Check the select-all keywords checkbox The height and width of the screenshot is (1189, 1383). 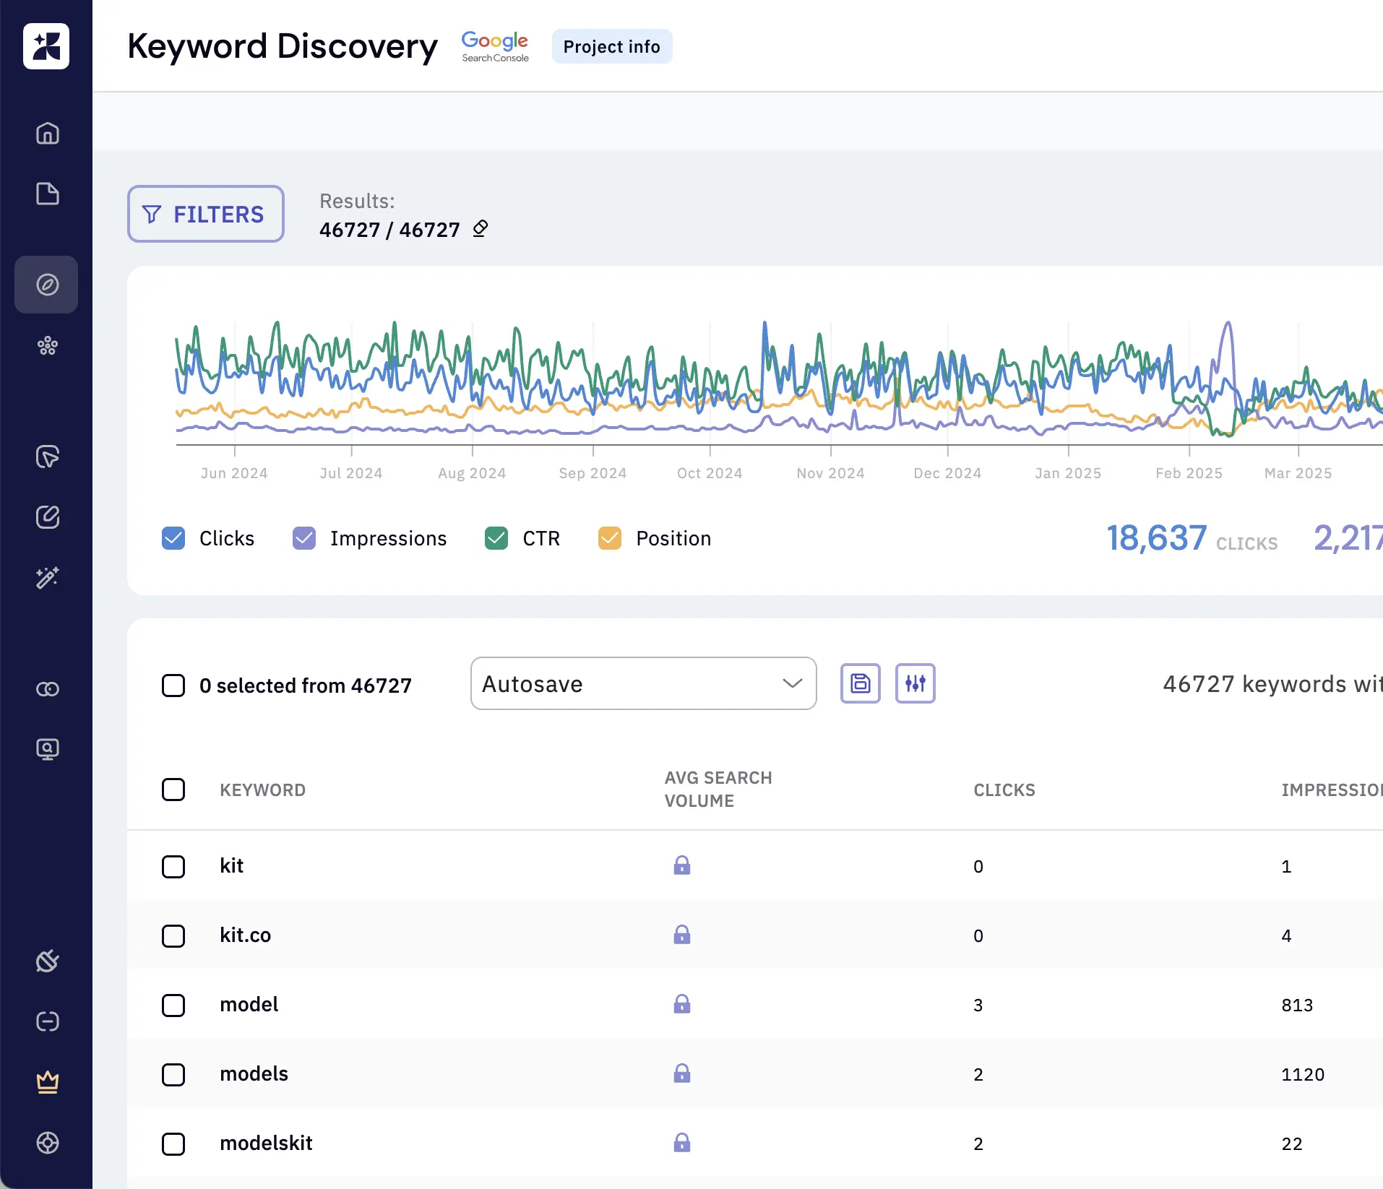(x=173, y=790)
